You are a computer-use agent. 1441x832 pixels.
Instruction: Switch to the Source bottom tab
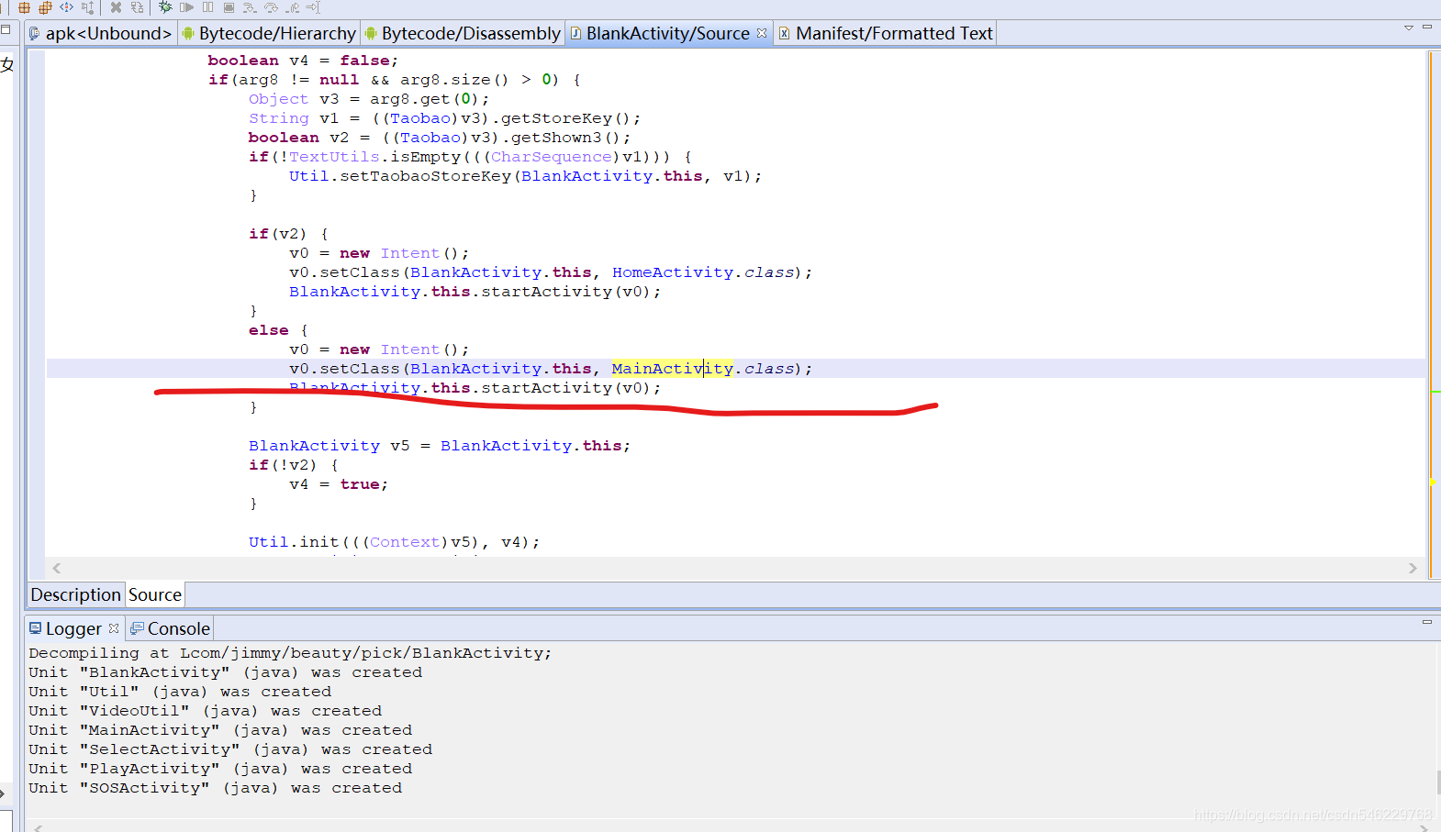tap(155, 594)
